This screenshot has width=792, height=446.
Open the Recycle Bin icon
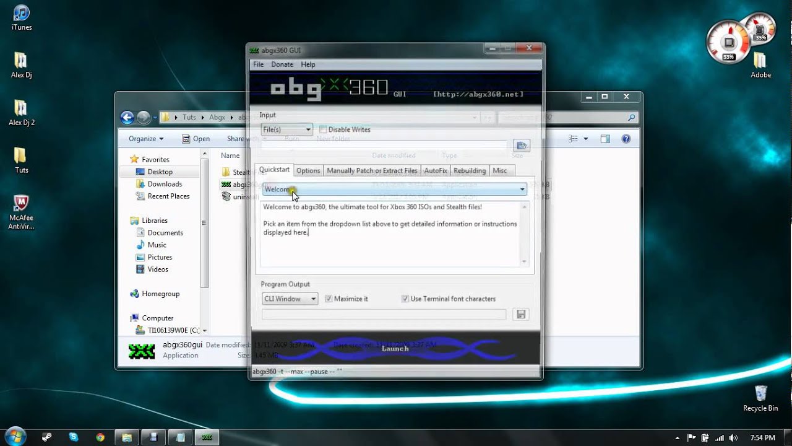pyautogui.click(x=760, y=398)
